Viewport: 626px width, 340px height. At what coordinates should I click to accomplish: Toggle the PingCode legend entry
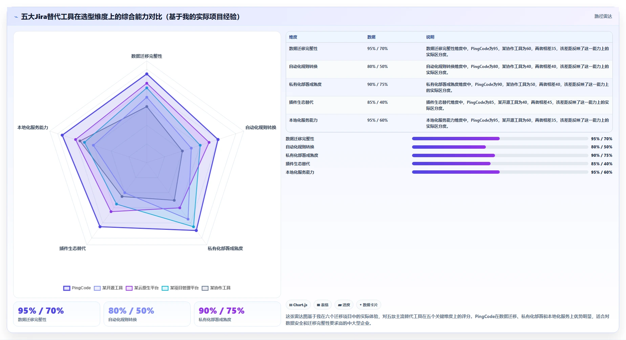(77, 288)
